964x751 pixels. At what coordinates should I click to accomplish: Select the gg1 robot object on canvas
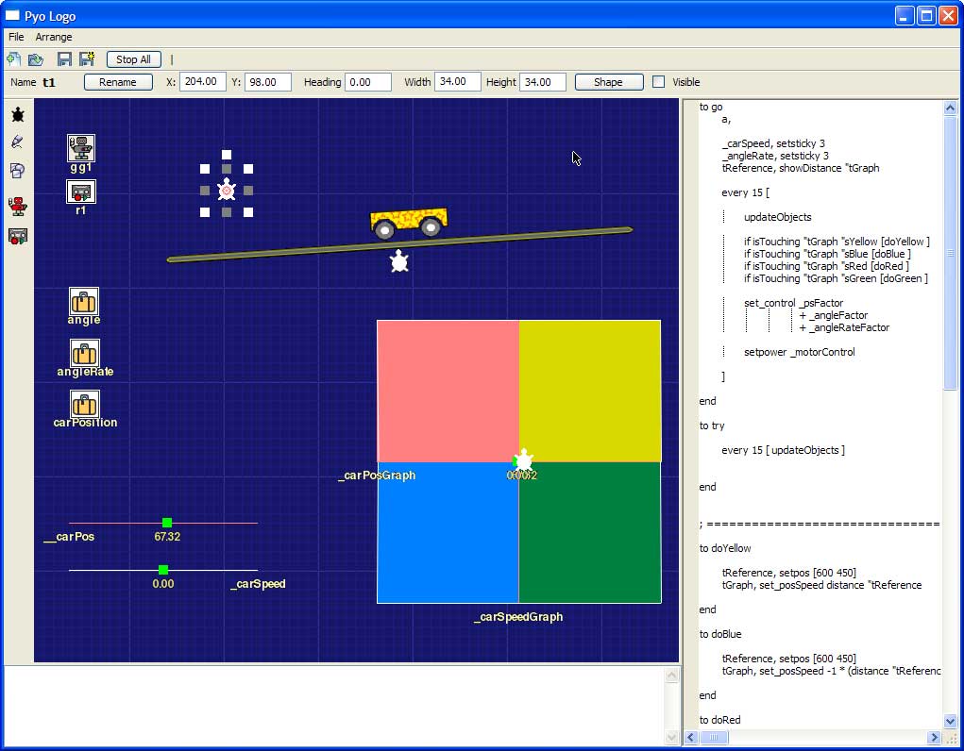coord(81,148)
